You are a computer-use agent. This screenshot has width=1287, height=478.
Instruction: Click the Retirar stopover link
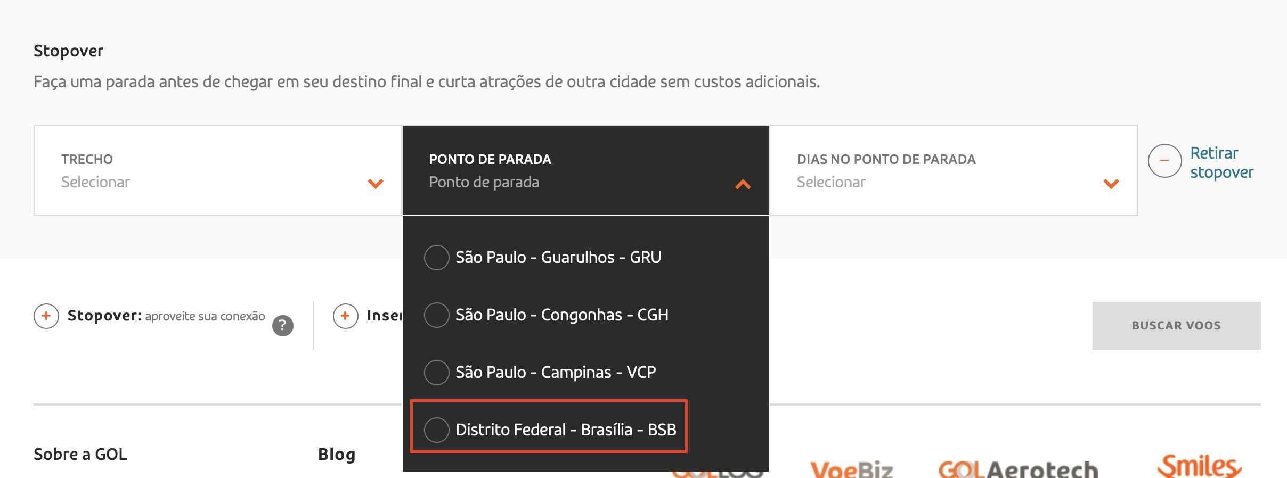1221,162
